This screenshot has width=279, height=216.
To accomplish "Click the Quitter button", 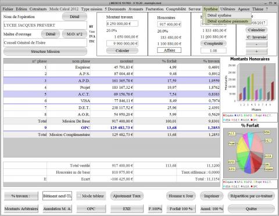I will pyautogui.click(x=251, y=209).
